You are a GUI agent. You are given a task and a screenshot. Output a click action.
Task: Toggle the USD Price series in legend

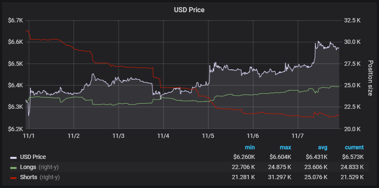(x=33, y=157)
